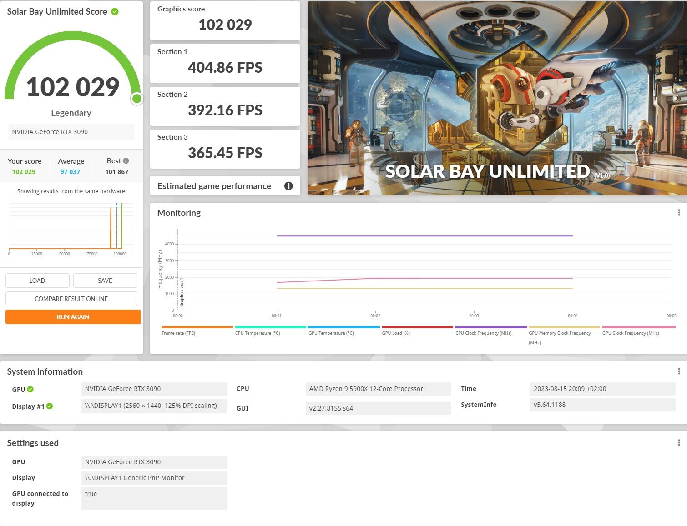
Task: Click the DISPLAY1 Generic PnP Monitor value
Action: coord(154,478)
